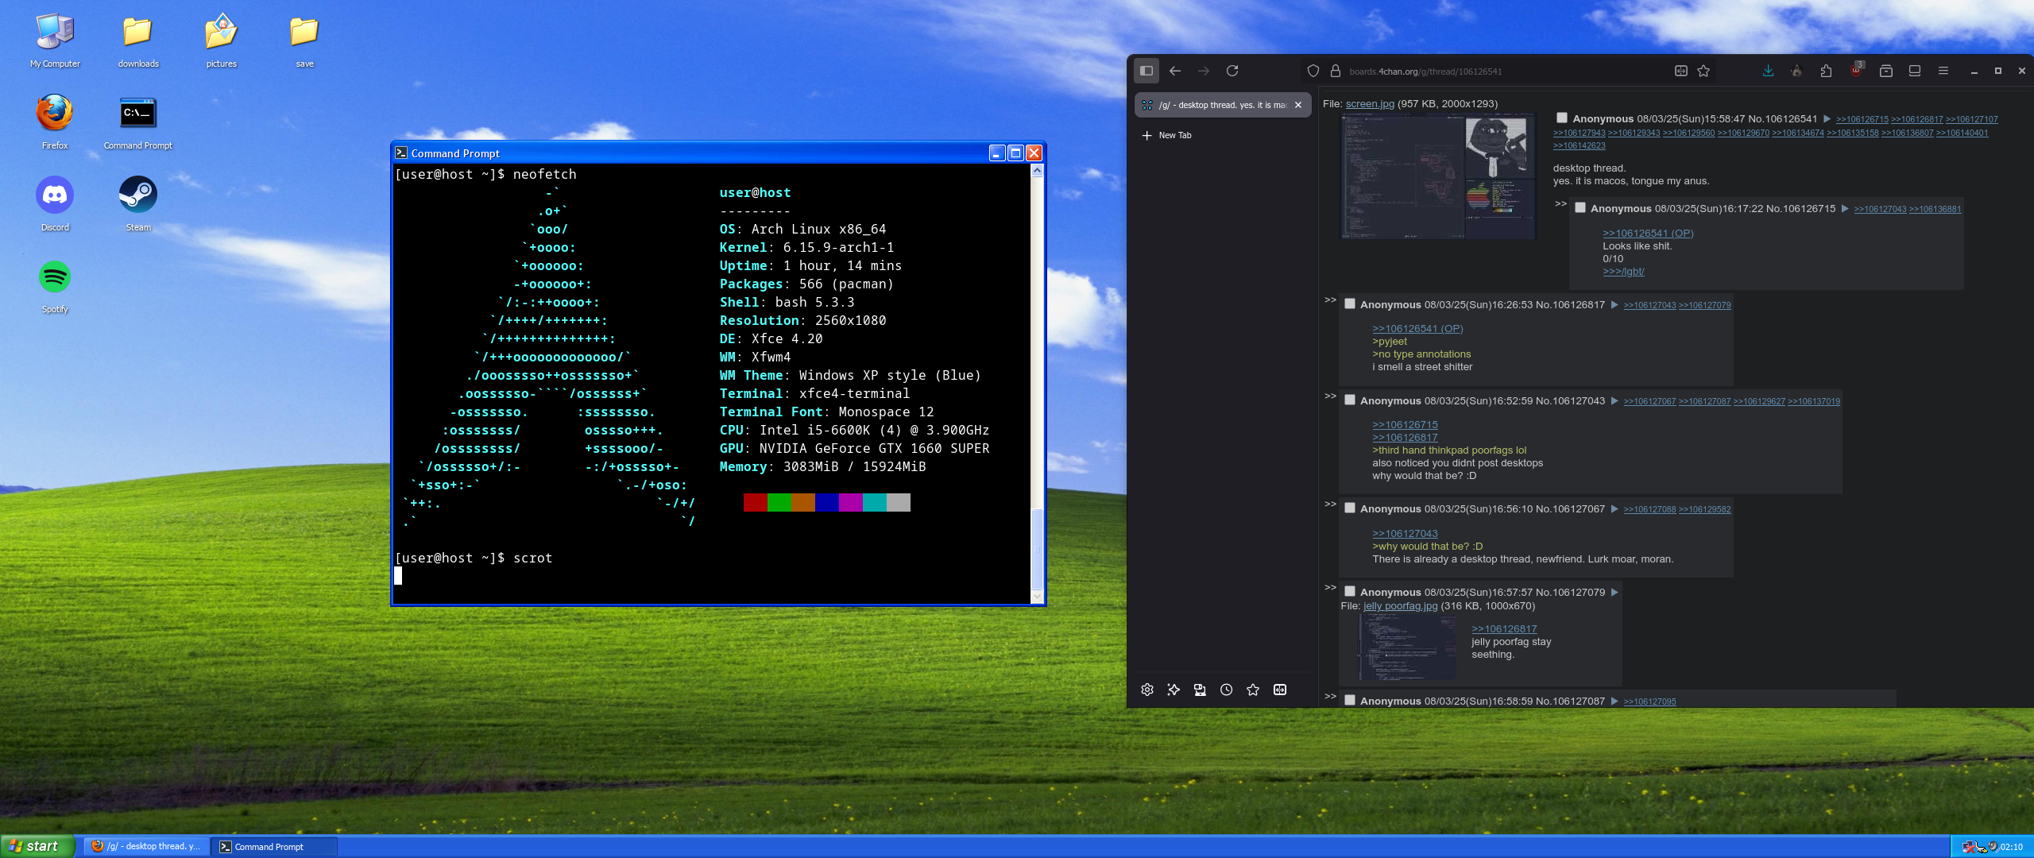Screen dimensions: 2034x858
Task: Open sidebar settings gear in Firefox
Action: [1147, 690]
